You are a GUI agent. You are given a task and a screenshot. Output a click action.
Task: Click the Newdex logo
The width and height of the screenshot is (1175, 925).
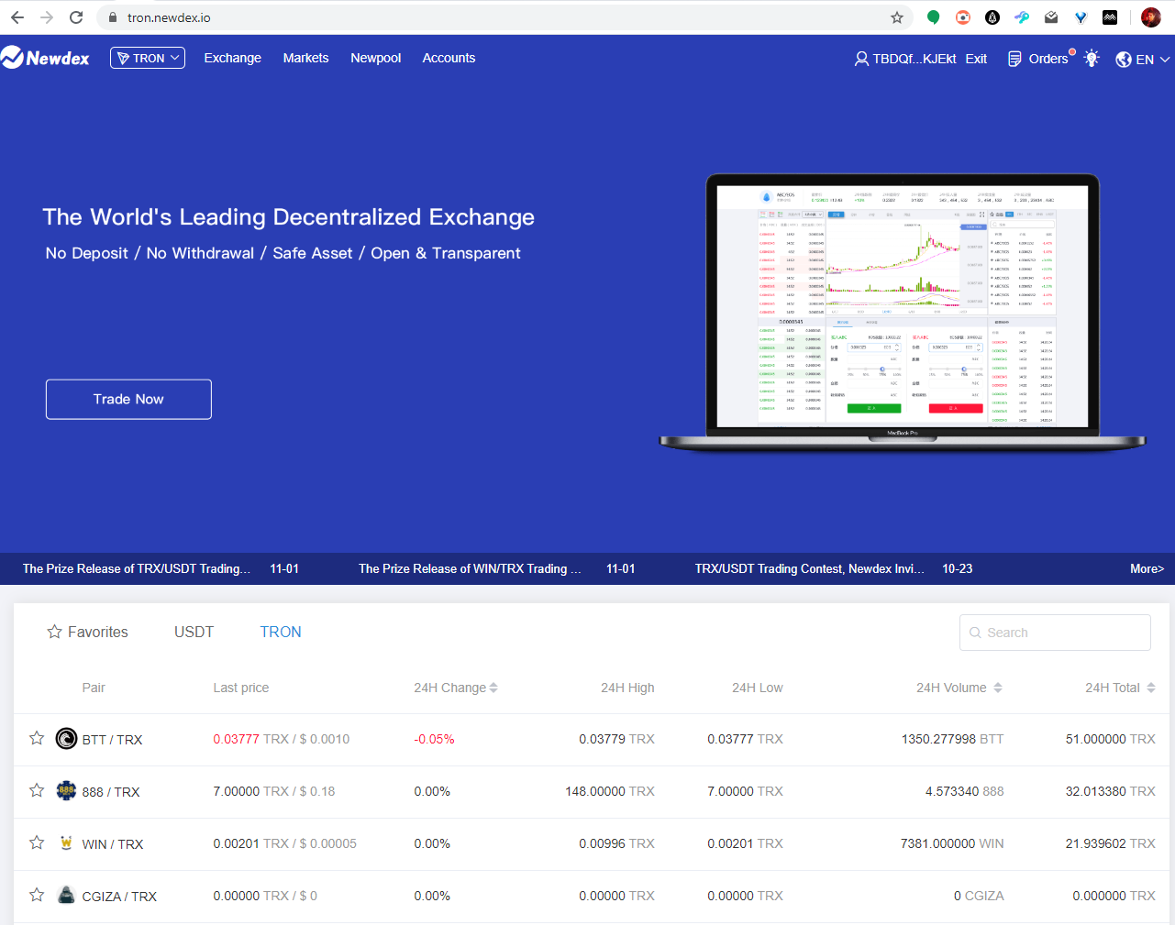(46, 58)
